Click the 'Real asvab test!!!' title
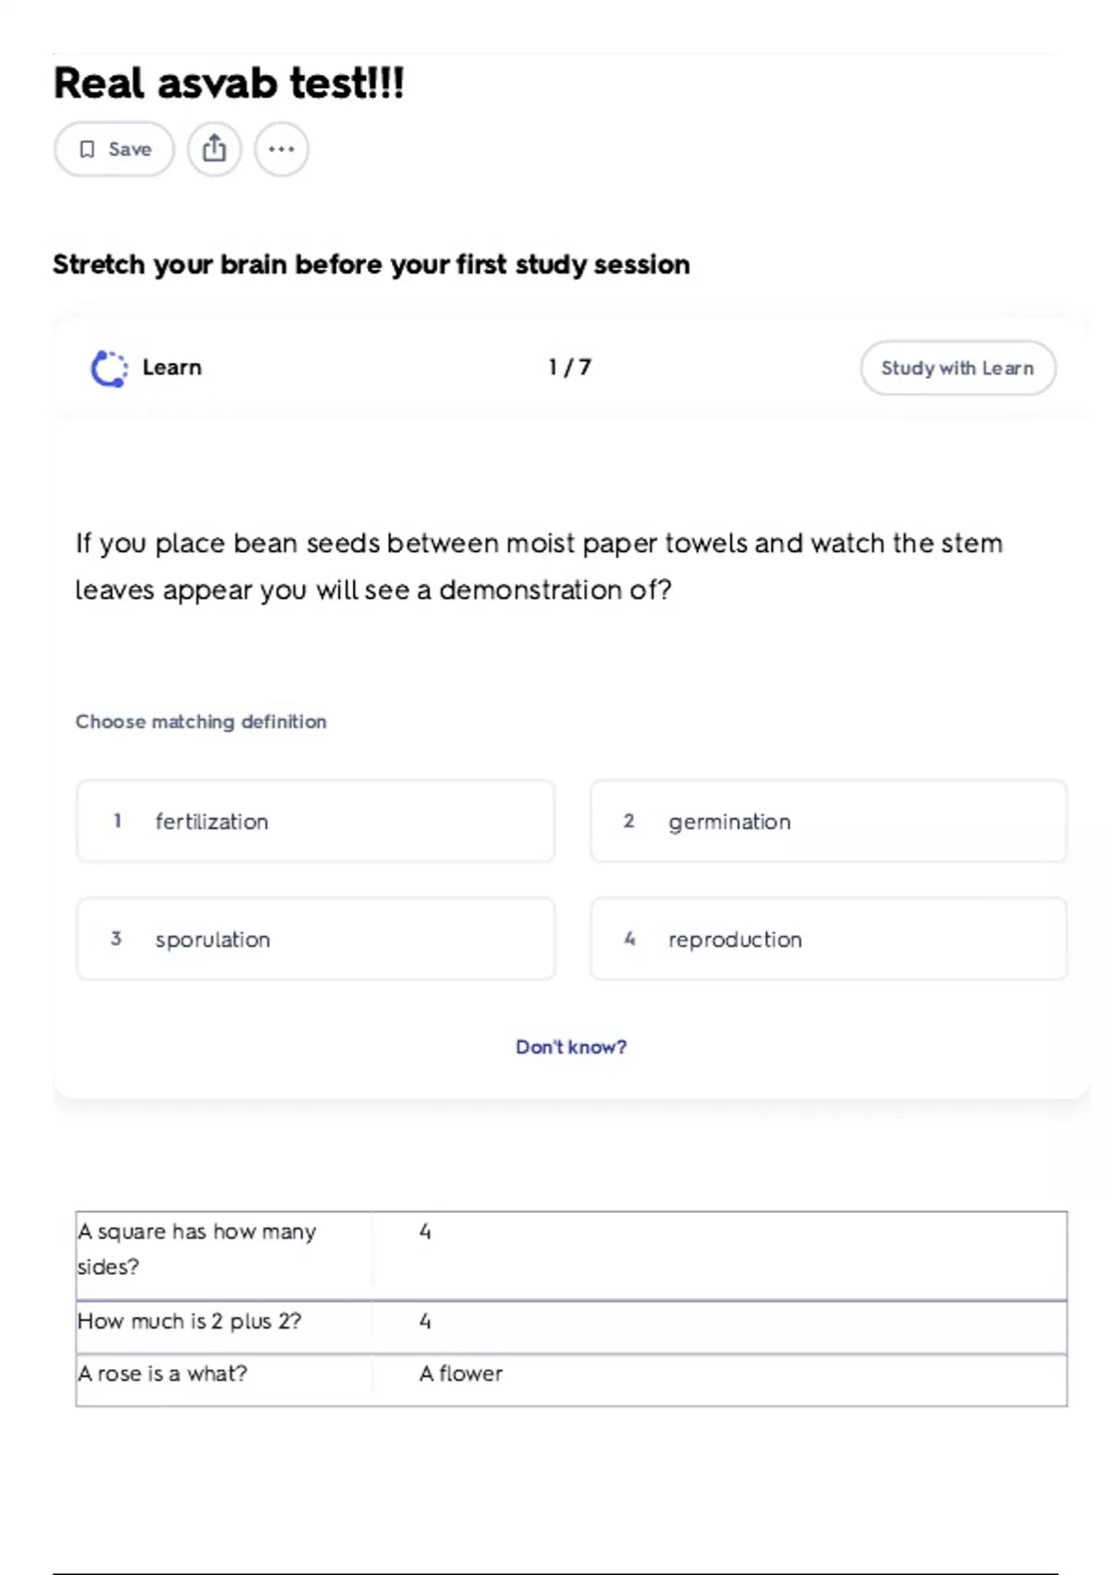This screenshot has width=1112, height=1575. pos(229,83)
